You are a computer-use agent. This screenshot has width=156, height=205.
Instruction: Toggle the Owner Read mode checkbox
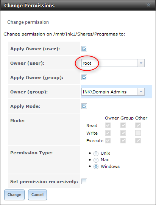pyautogui.click(x=108, y=125)
